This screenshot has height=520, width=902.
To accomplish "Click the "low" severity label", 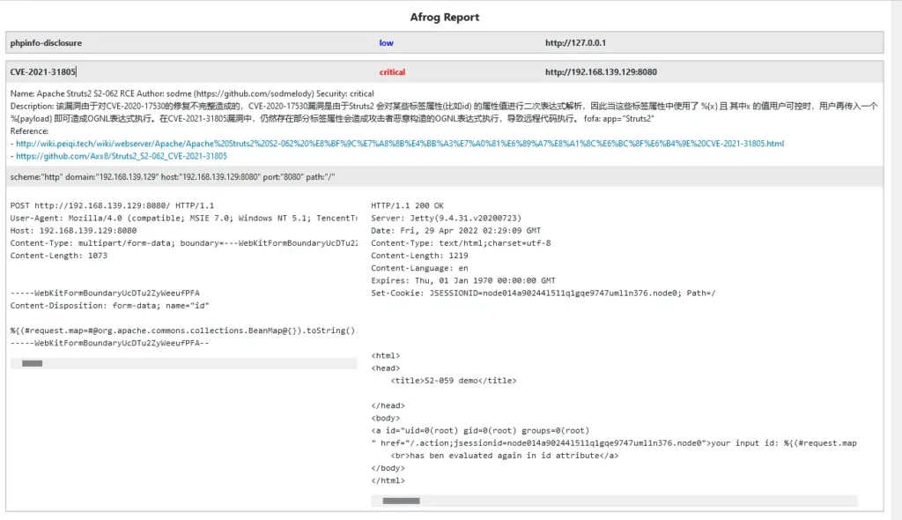I will coord(386,42).
